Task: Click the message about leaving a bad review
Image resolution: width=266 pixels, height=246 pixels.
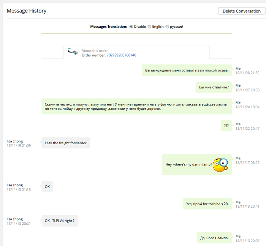Action: pos(187,70)
